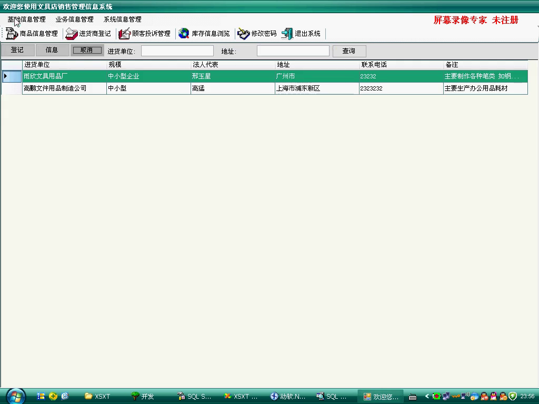This screenshot has height=404, width=539.
Task: Switch to 动软.N... taskbar item
Action: [x=288, y=397]
